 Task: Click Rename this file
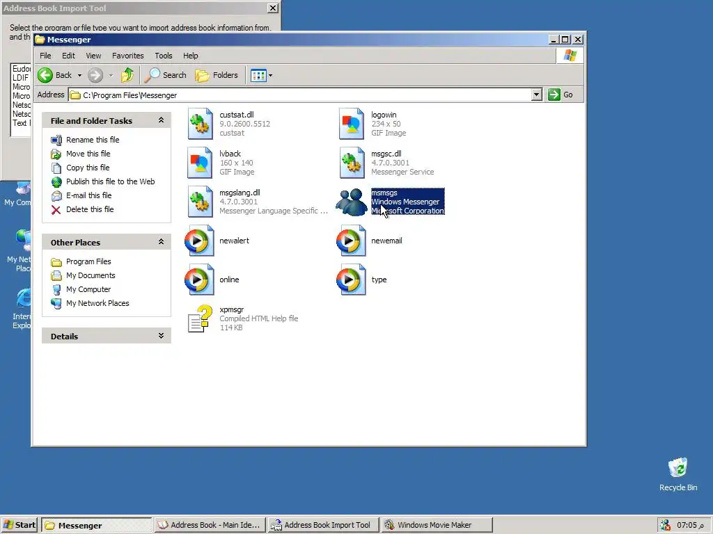(x=93, y=140)
